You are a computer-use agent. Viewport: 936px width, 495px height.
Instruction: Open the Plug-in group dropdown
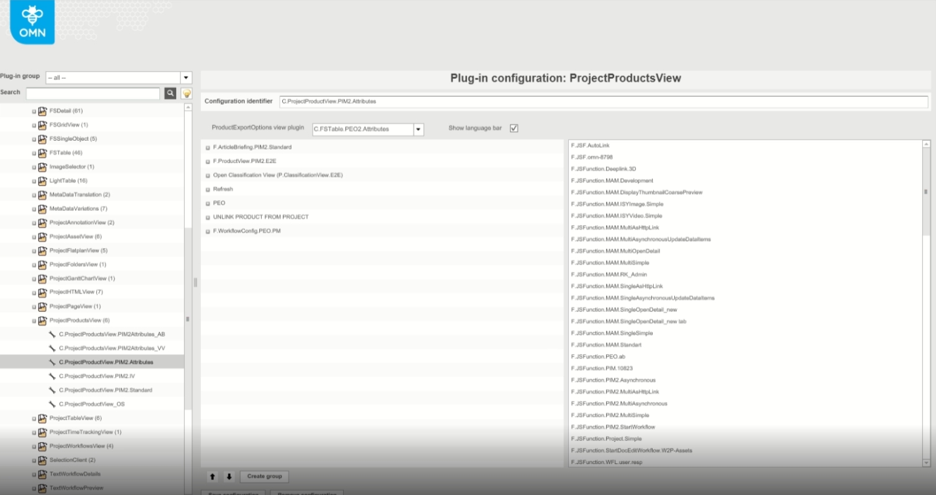185,78
